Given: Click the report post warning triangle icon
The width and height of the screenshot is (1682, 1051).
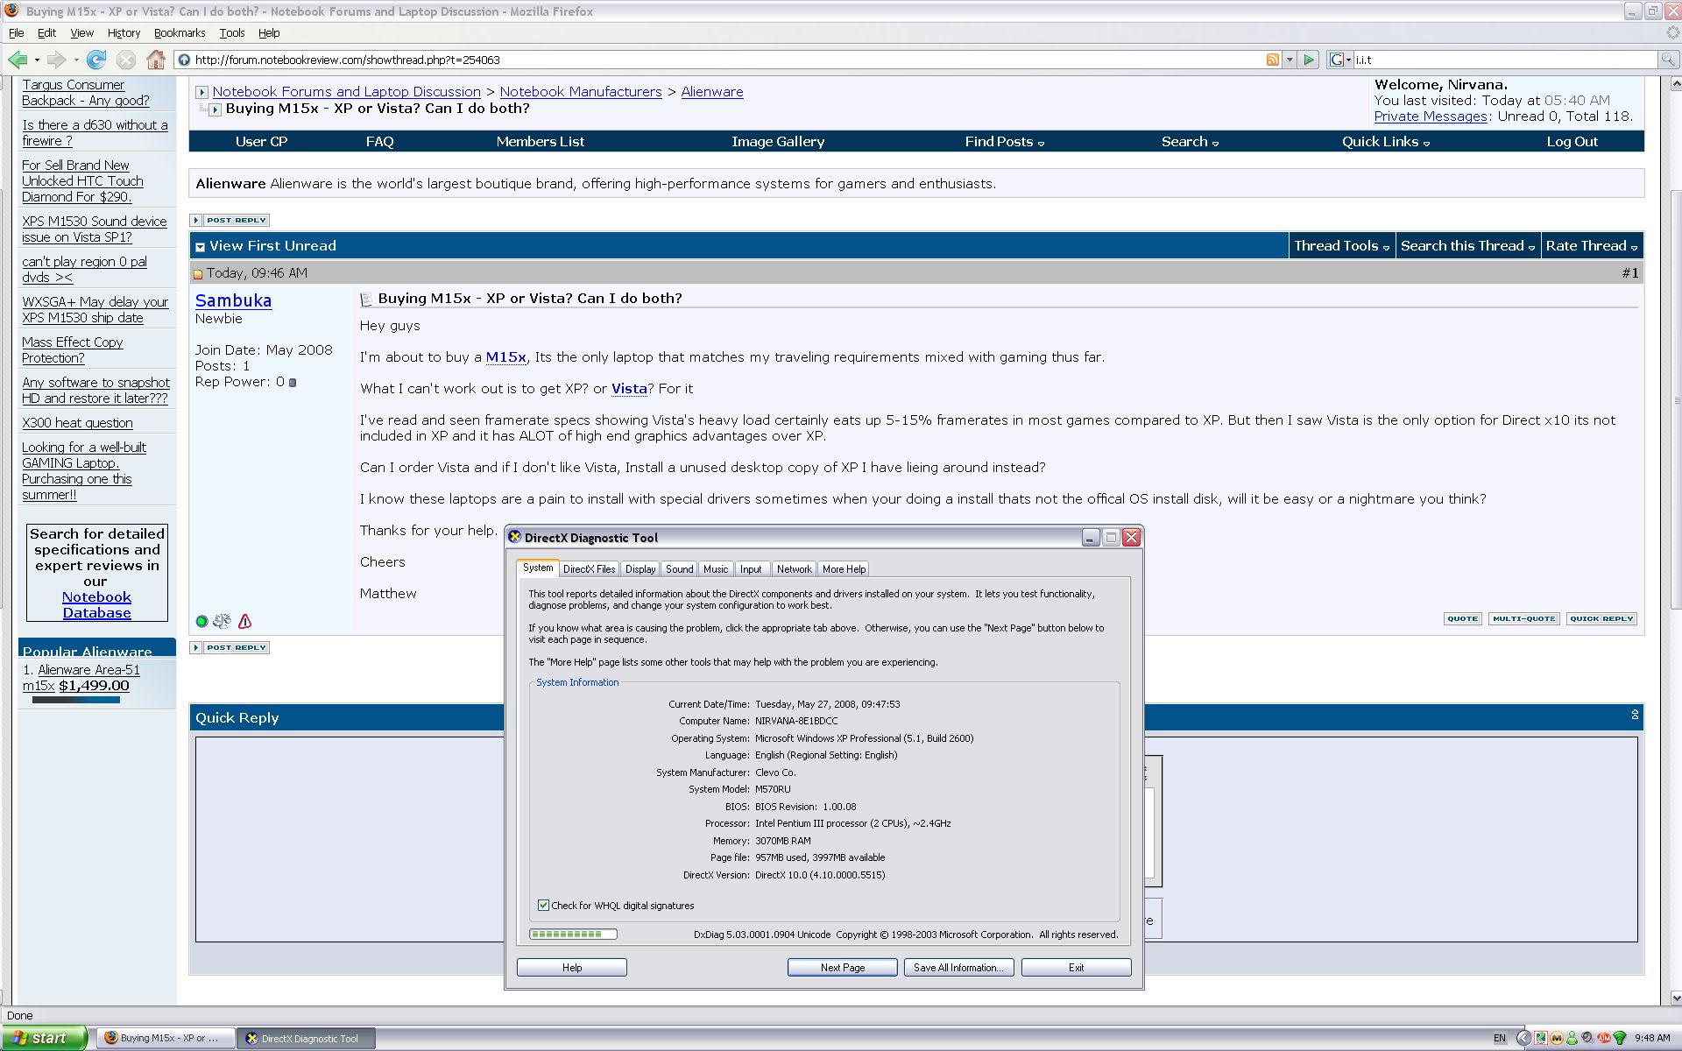Looking at the screenshot, I should pyautogui.click(x=245, y=621).
